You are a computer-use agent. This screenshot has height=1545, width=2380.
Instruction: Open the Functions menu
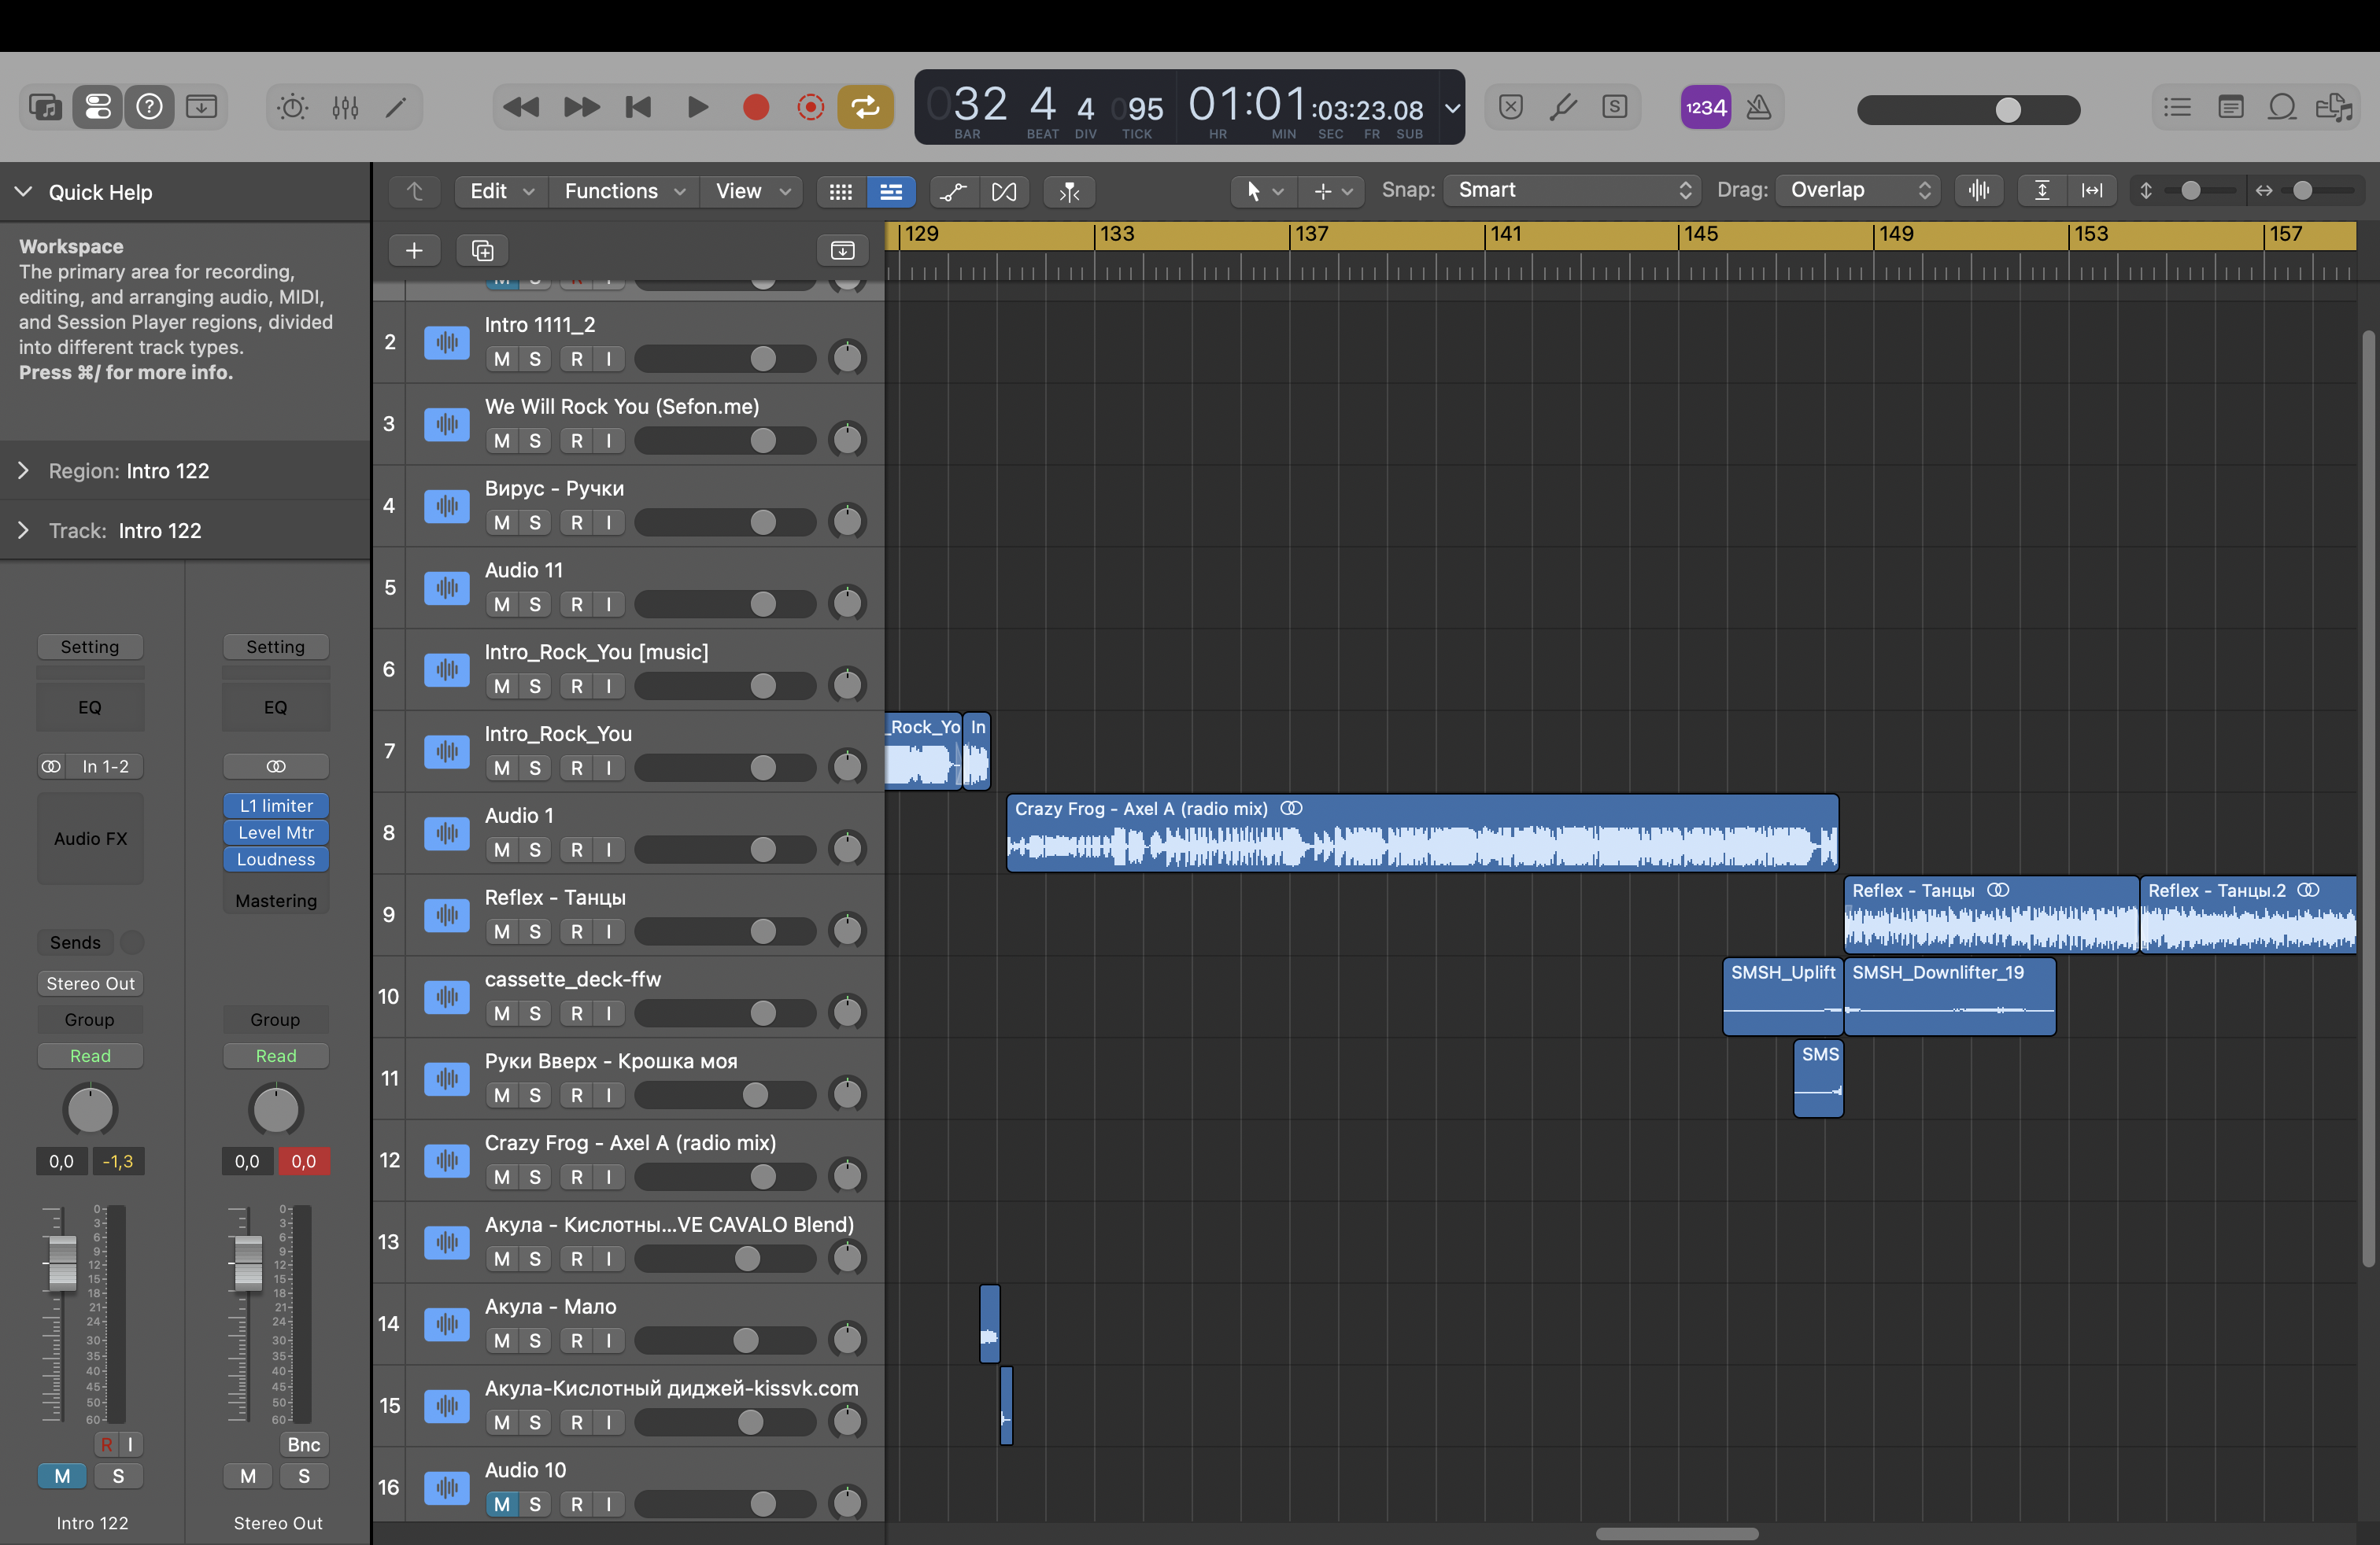[x=624, y=191]
